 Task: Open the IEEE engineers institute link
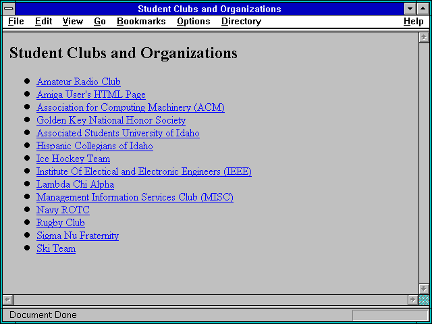tap(144, 171)
